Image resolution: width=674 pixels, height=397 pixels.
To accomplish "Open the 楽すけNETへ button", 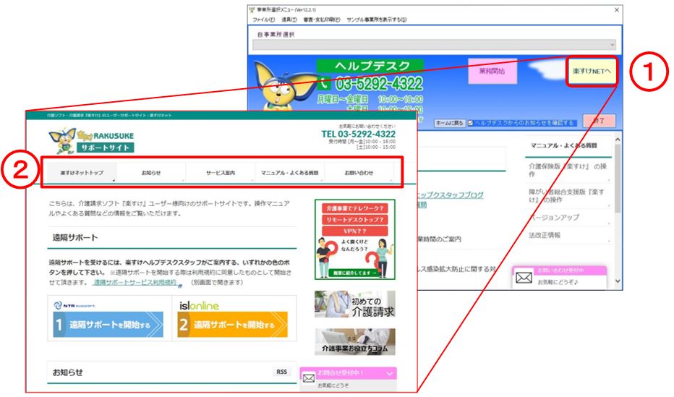I will click(x=592, y=72).
